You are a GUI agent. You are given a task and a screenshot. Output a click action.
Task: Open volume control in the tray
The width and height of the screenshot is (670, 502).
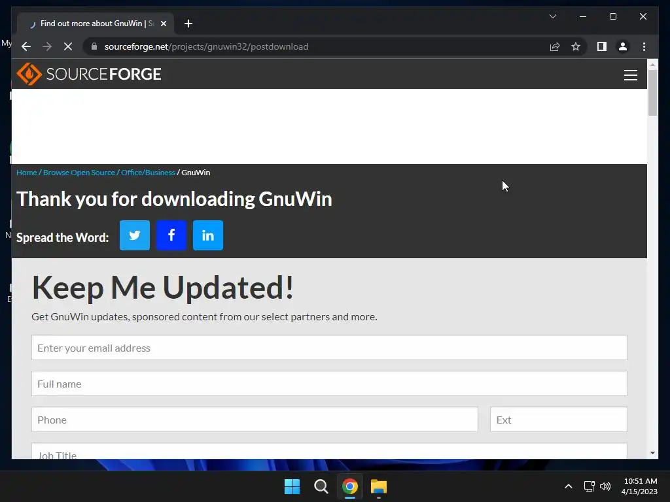point(605,486)
